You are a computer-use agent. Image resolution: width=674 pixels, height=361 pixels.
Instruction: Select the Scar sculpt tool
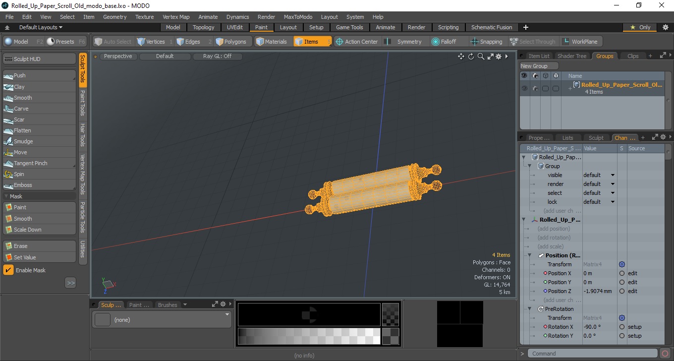pos(40,120)
